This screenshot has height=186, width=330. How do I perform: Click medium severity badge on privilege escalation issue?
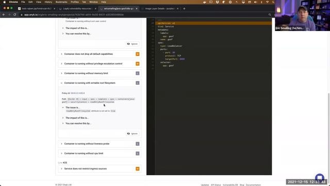138,64
